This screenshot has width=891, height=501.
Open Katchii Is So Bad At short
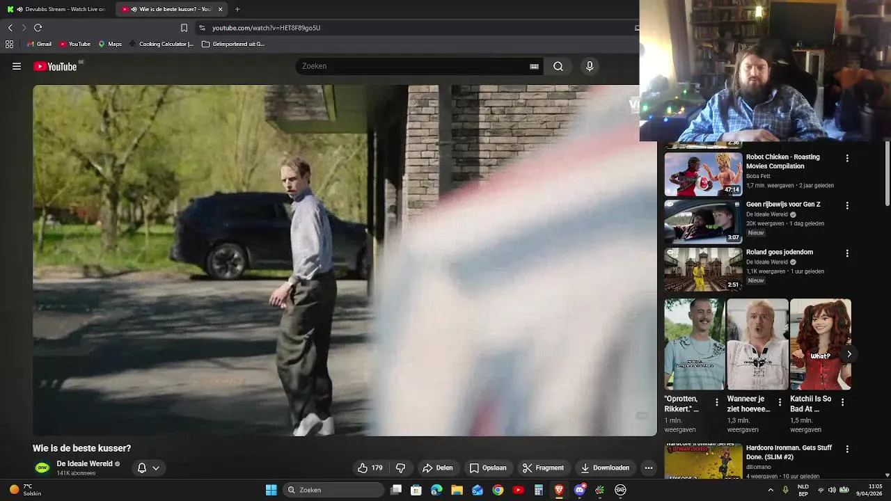[820, 344]
